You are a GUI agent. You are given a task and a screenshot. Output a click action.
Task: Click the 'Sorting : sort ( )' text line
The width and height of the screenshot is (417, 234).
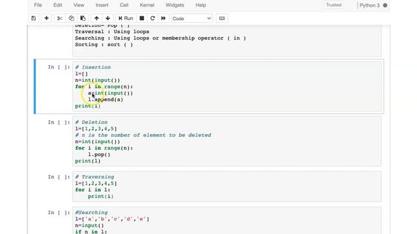(104, 45)
